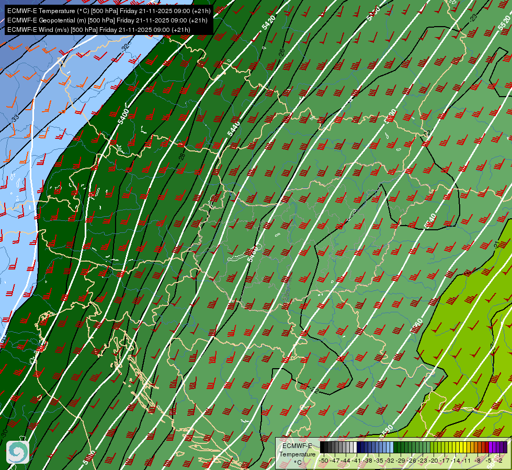Click the light blue -32 legend swatch
The image size is (512, 470).
392,447
